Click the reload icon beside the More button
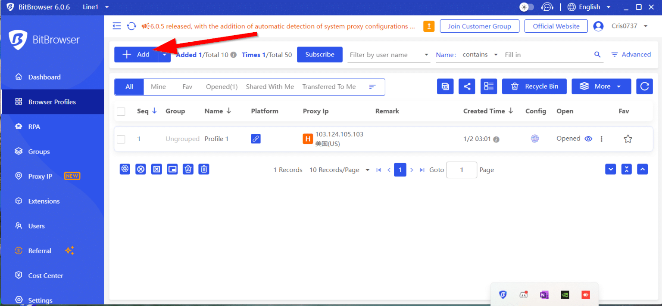The width and height of the screenshot is (662, 306). (645, 87)
